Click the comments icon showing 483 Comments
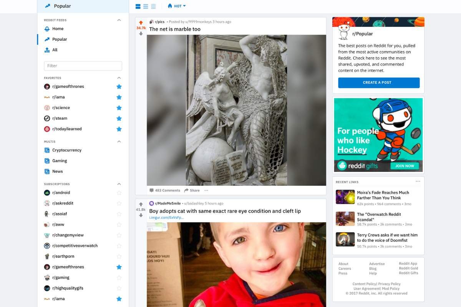Viewport: 461px width, 307px height. [x=152, y=190]
